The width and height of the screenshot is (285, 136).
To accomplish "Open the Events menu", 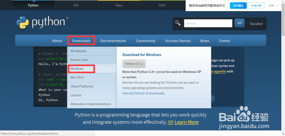I will pyautogui.click(x=225, y=41).
